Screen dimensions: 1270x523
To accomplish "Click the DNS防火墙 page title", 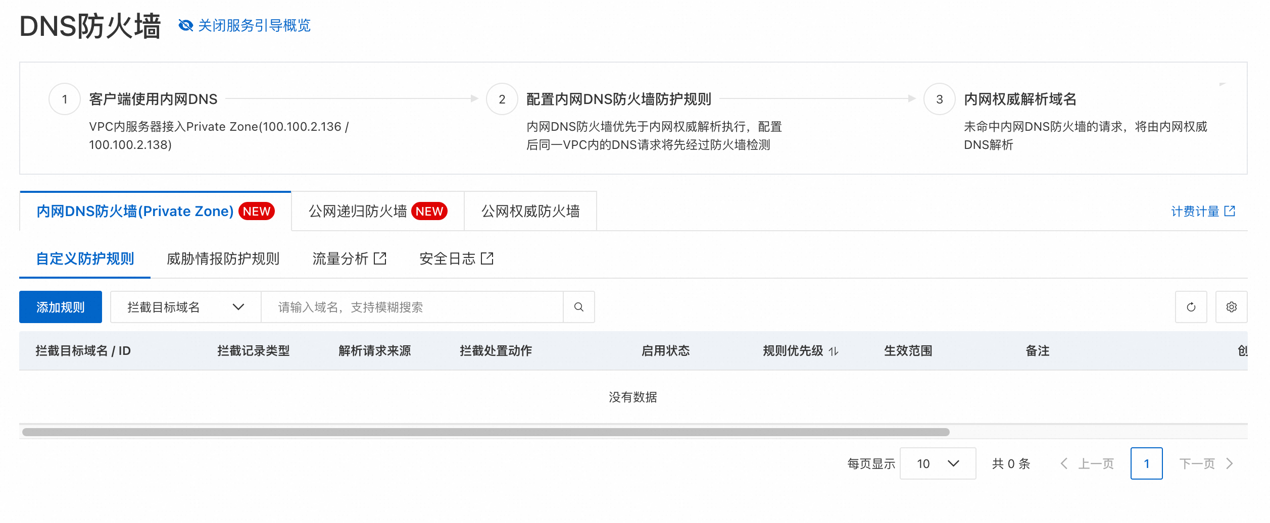I will click(x=90, y=26).
